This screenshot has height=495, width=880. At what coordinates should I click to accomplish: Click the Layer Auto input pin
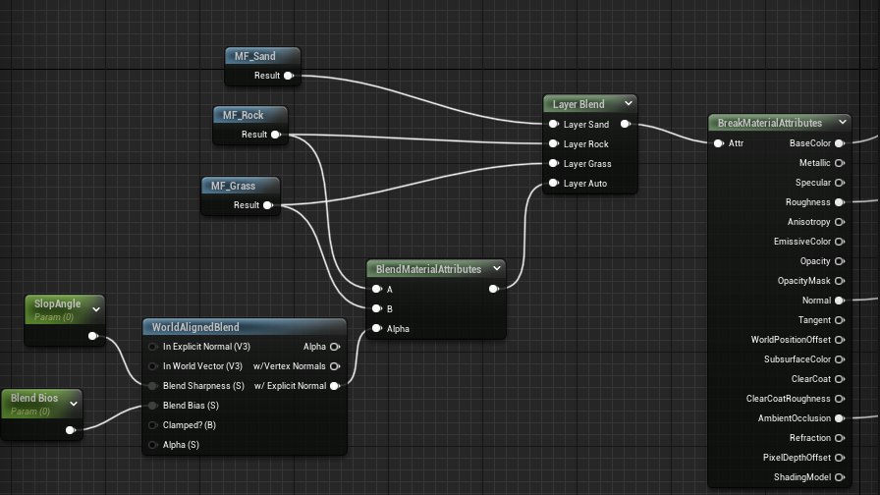[x=553, y=183]
